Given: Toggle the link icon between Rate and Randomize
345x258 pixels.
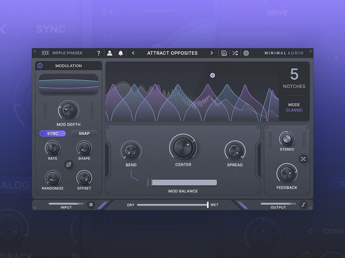Looking at the screenshot, I should click(x=69, y=164).
